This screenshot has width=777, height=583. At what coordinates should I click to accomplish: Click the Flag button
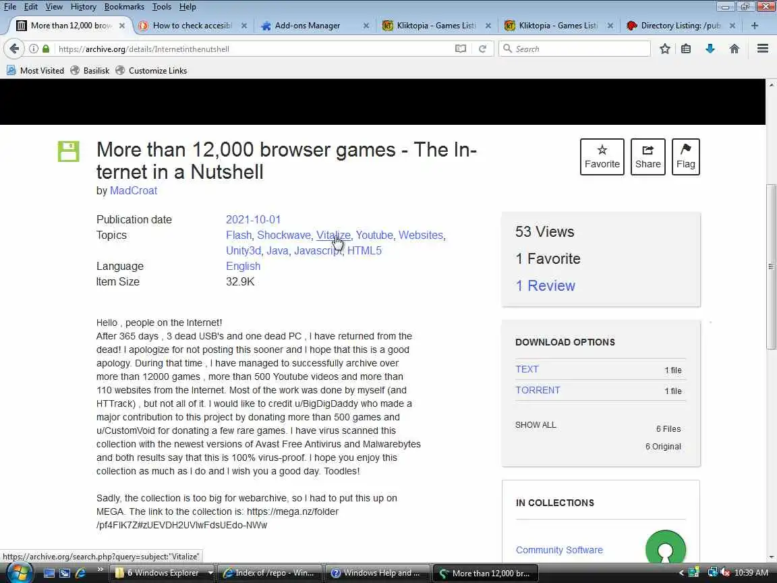coord(685,157)
